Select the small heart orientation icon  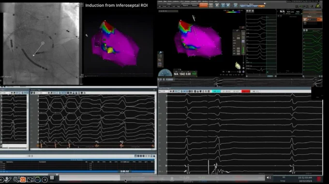tap(238, 65)
